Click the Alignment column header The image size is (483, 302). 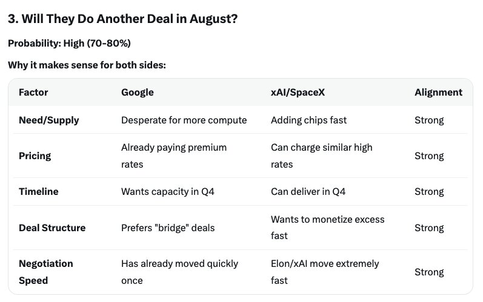pos(438,92)
